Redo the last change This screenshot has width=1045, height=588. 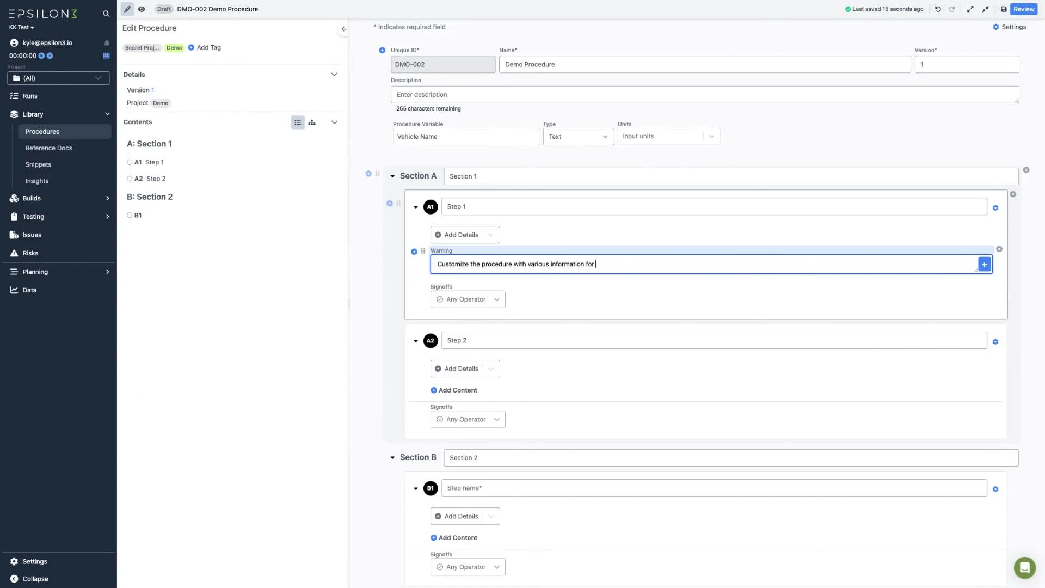click(952, 9)
